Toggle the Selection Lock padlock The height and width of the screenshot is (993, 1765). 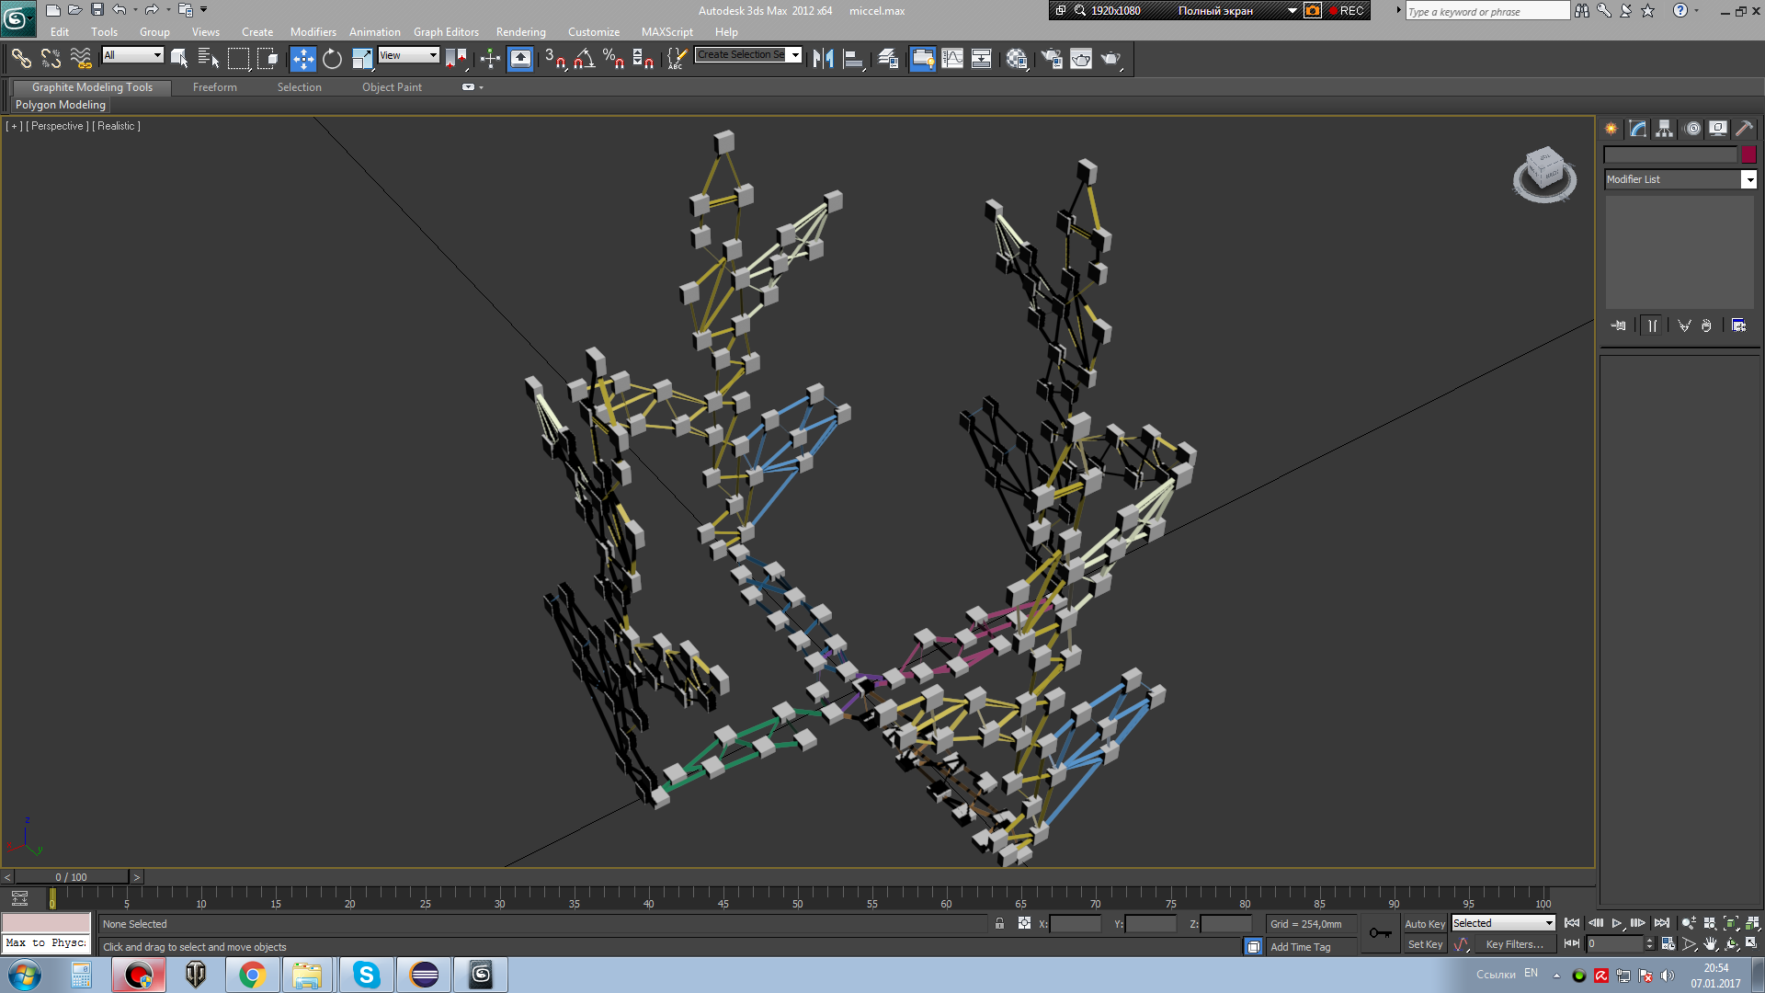coord(999,923)
